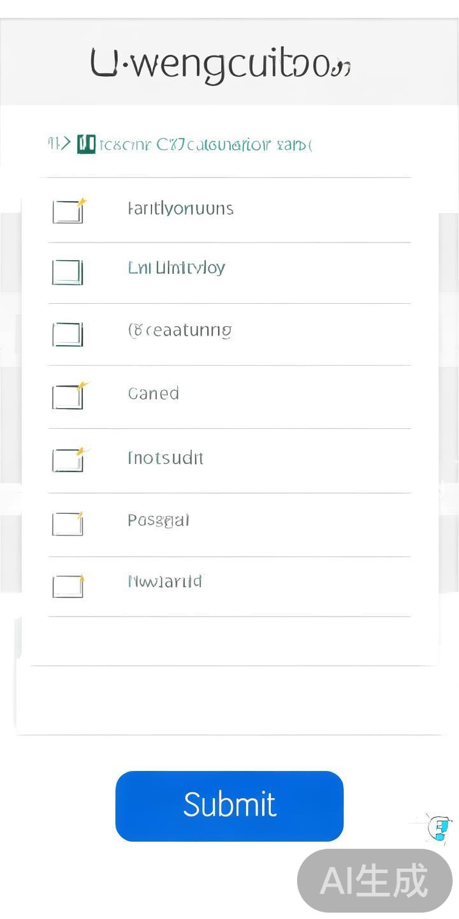Select the "Posggal" checkbox
Image resolution: width=459 pixels, height=919 pixels.
[x=68, y=523]
